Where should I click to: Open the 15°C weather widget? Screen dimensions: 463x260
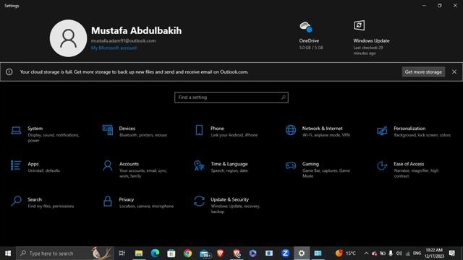(x=346, y=253)
